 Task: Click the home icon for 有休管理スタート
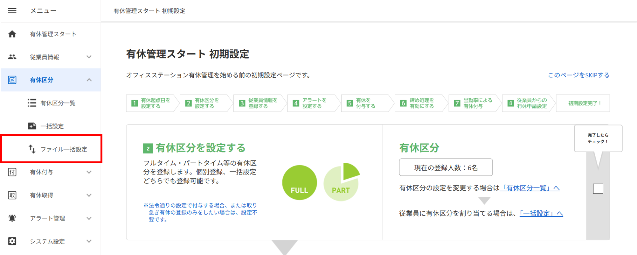coord(12,34)
